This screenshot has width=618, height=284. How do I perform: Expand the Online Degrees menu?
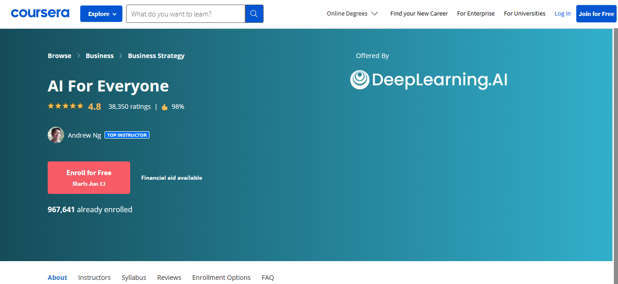click(352, 14)
